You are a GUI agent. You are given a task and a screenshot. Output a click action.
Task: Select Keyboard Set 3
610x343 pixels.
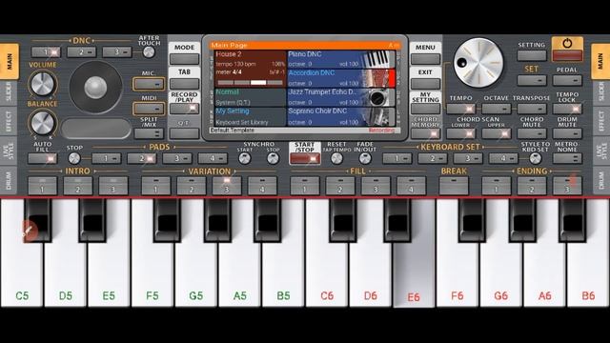[468, 158]
